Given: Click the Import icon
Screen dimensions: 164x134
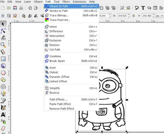Looking at the screenshot, I should (30, 8).
